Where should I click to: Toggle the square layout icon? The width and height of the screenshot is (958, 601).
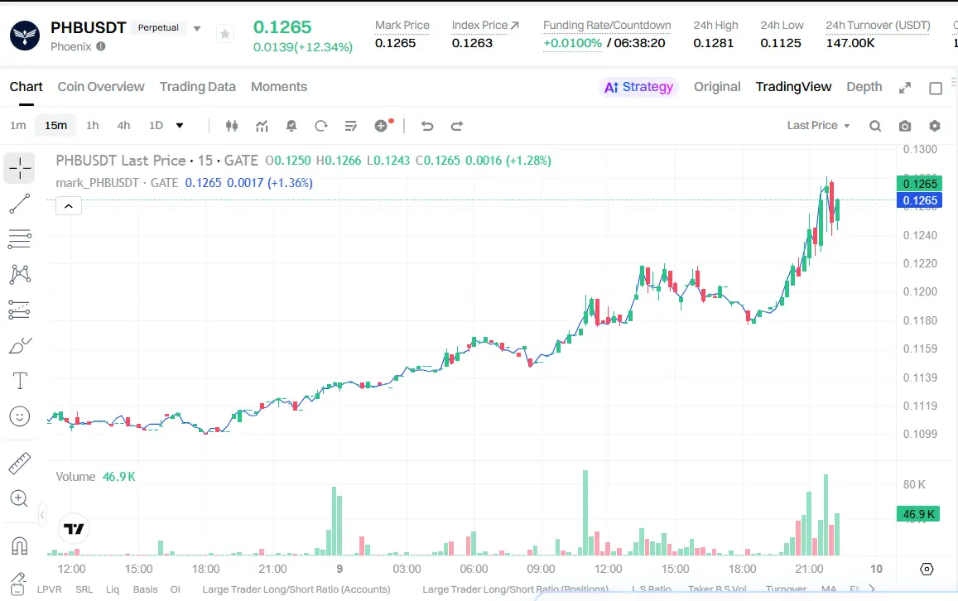point(936,88)
